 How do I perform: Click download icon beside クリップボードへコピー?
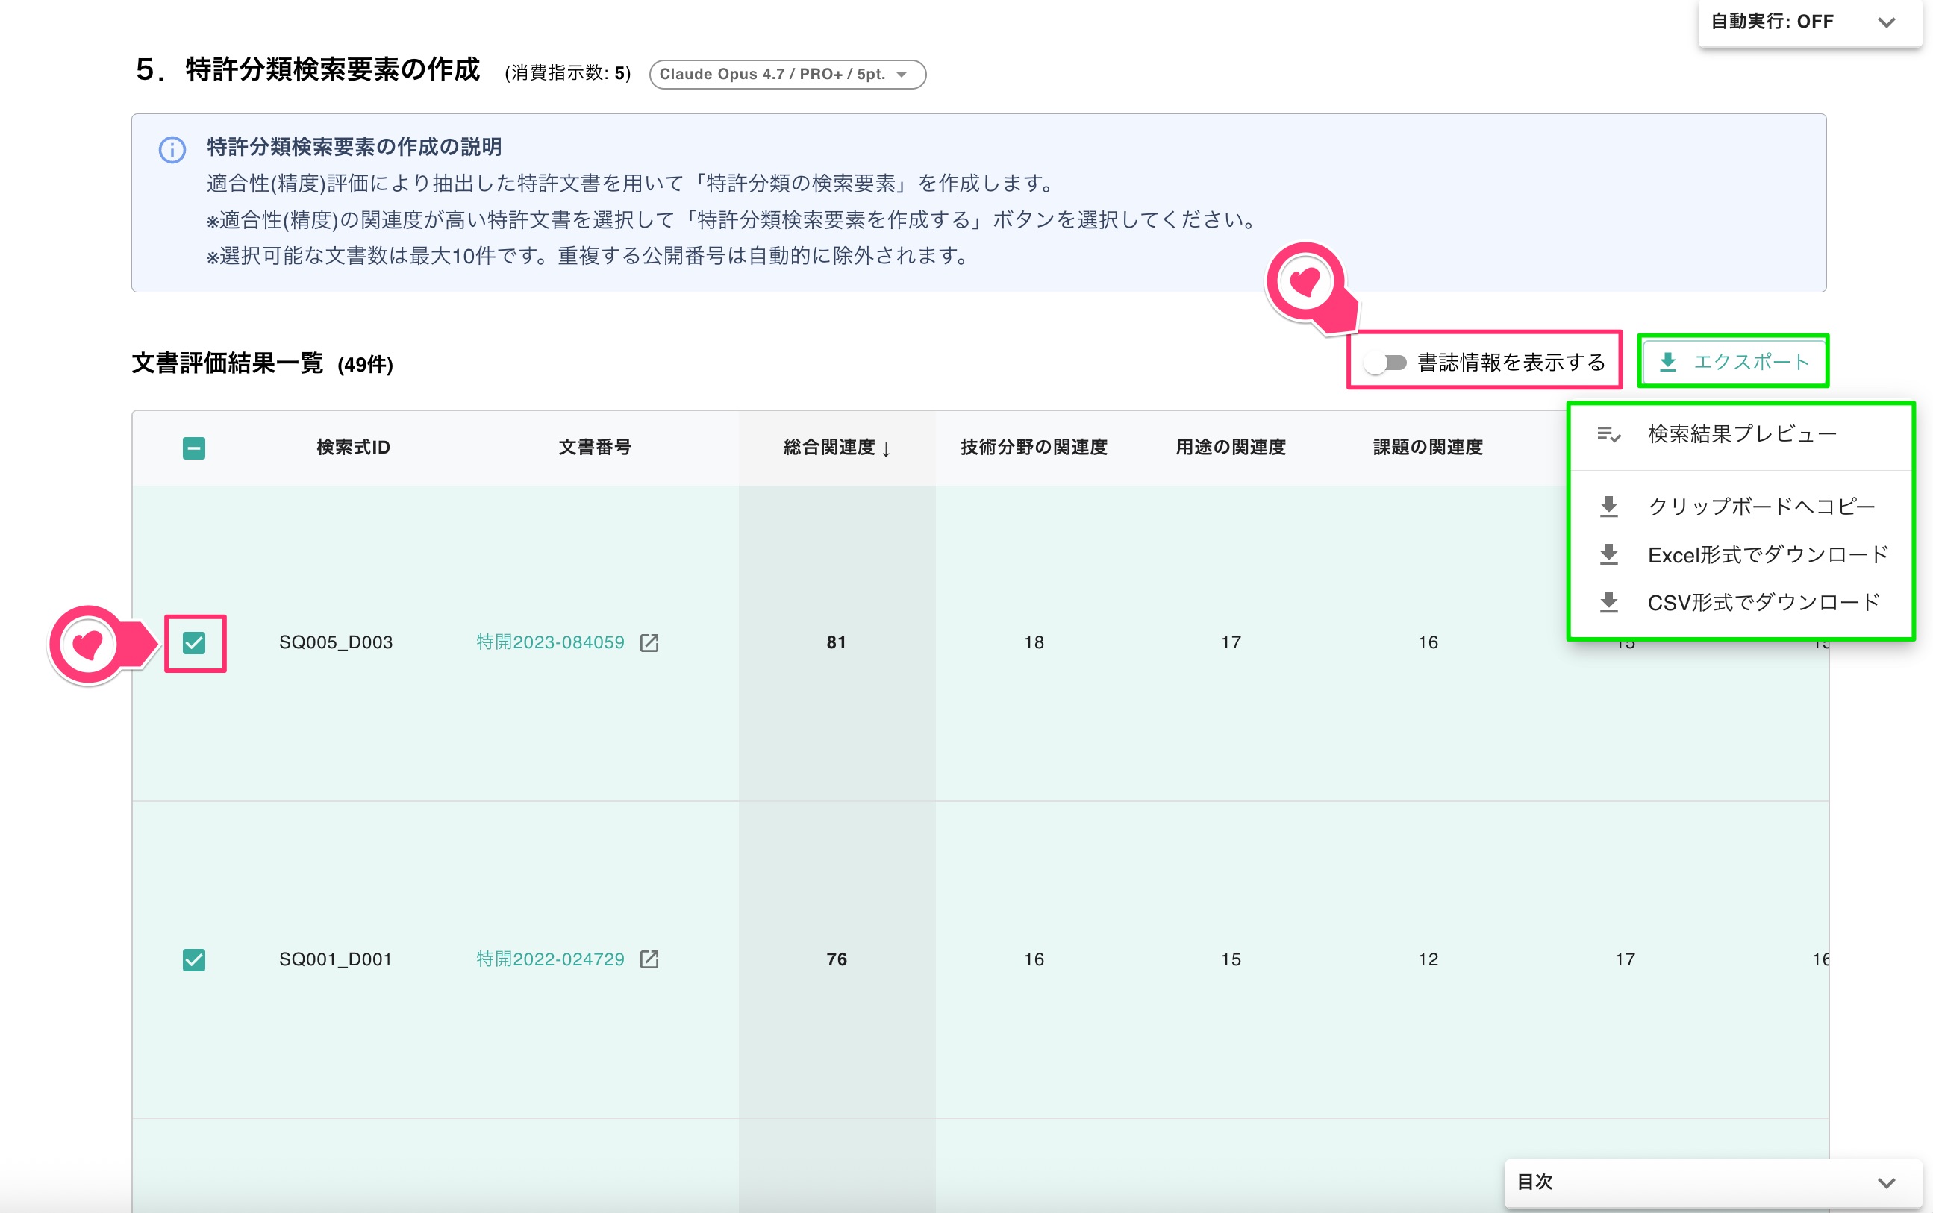tap(1609, 507)
